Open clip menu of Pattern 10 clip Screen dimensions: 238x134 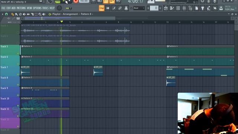tap(22, 109)
